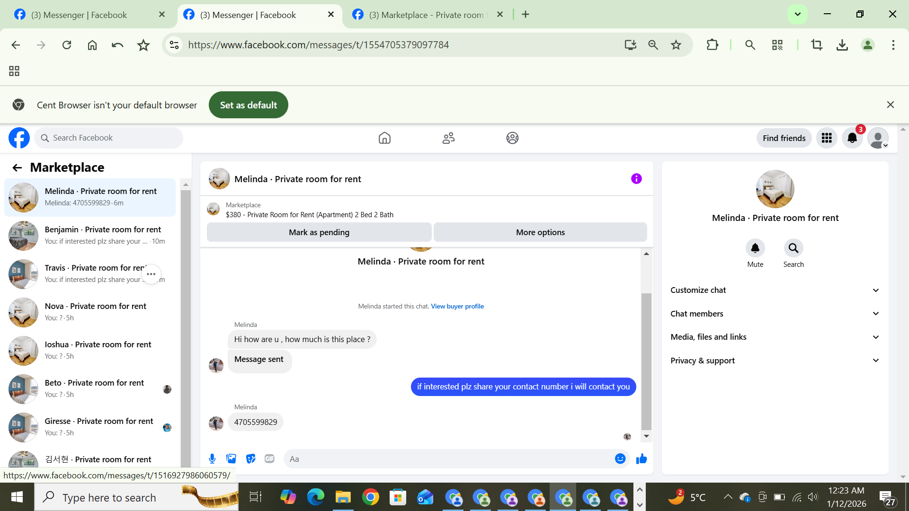Open Microsoft Edge from taskbar
The width and height of the screenshot is (909, 511).
[x=315, y=497]
